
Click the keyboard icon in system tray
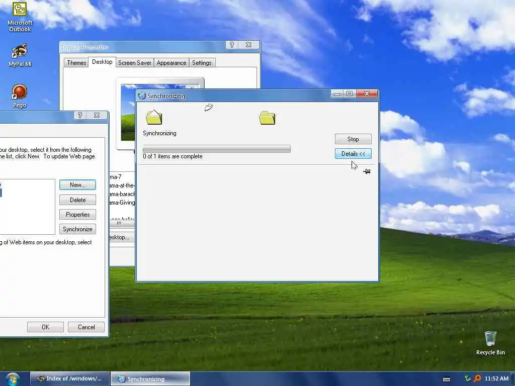(x=447, y=379)
